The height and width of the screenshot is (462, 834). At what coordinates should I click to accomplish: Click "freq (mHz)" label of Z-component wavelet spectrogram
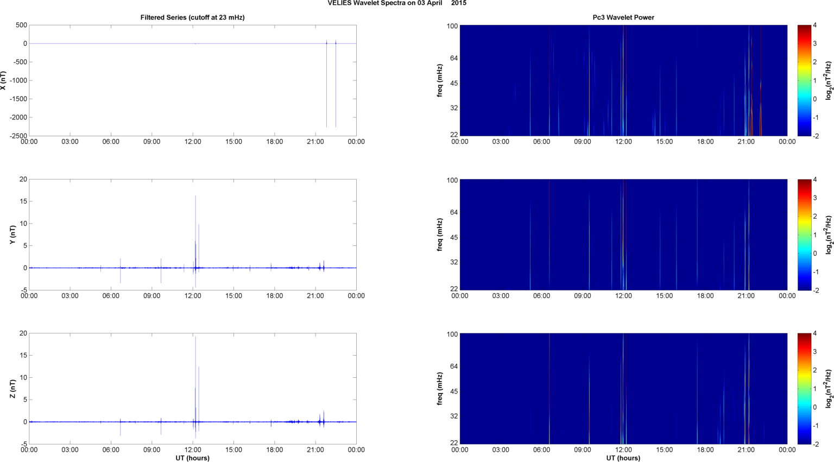[440, 389]
